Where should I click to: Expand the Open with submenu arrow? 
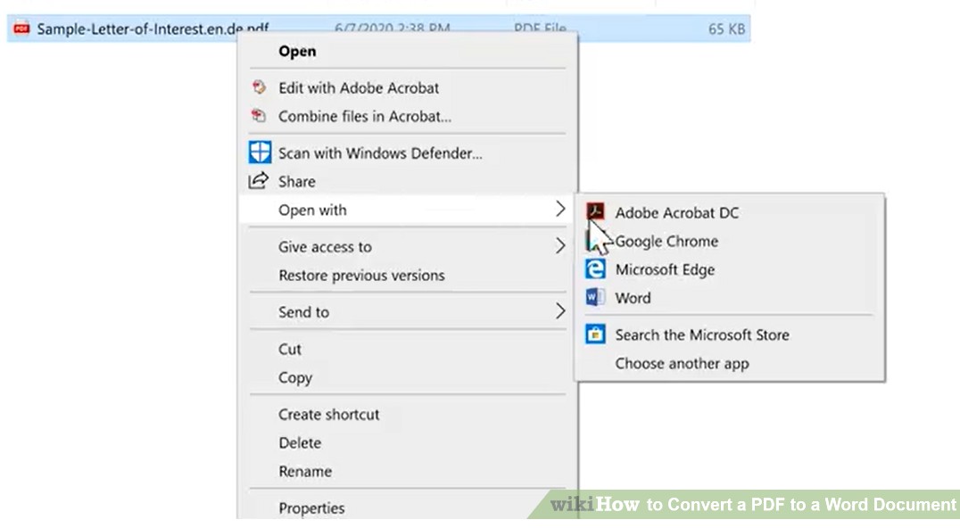[562, 210]
